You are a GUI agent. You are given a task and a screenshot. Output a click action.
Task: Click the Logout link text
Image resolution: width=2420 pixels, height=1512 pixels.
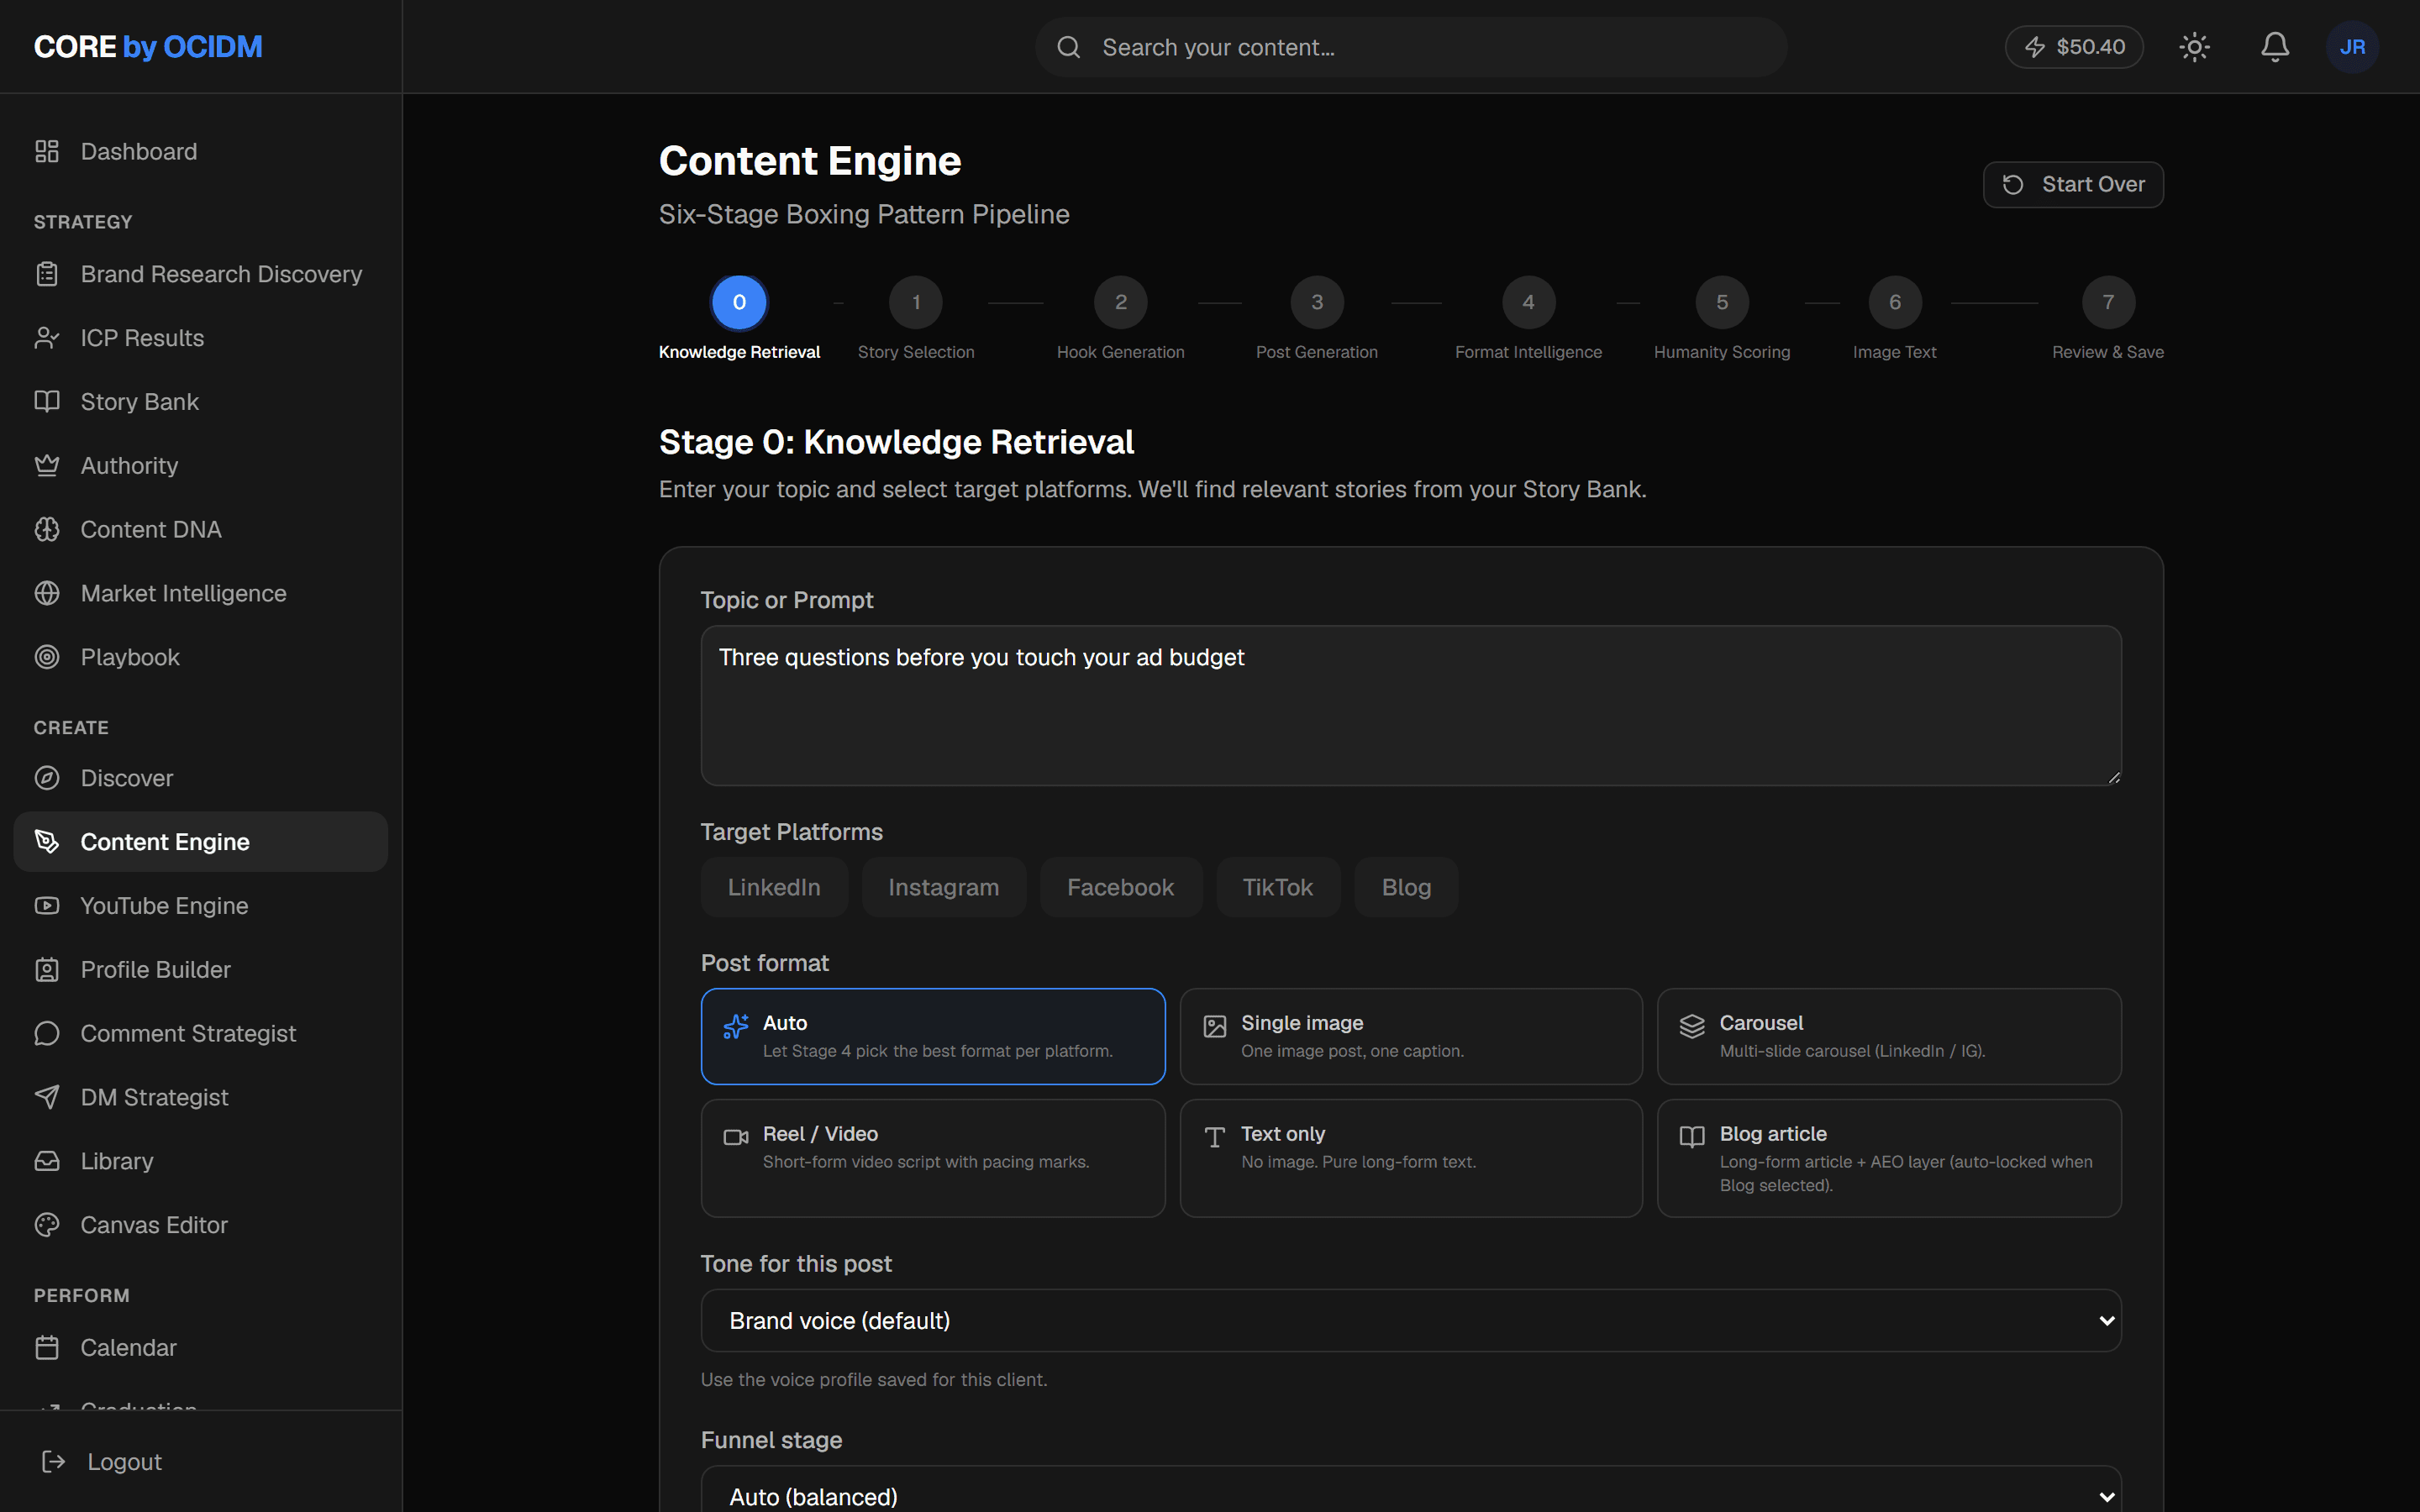click(x=124, y=1462)
